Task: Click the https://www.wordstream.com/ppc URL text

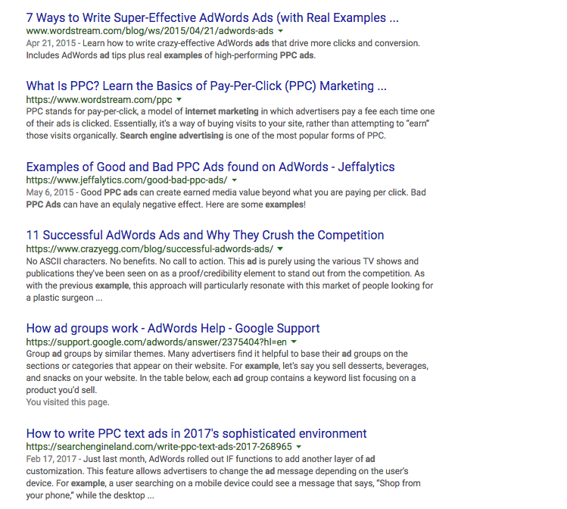Action: point(99,99)
